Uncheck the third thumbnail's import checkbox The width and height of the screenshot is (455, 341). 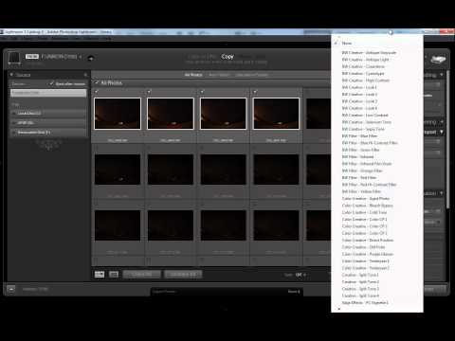pyautogui.click(x=202, y=92)
